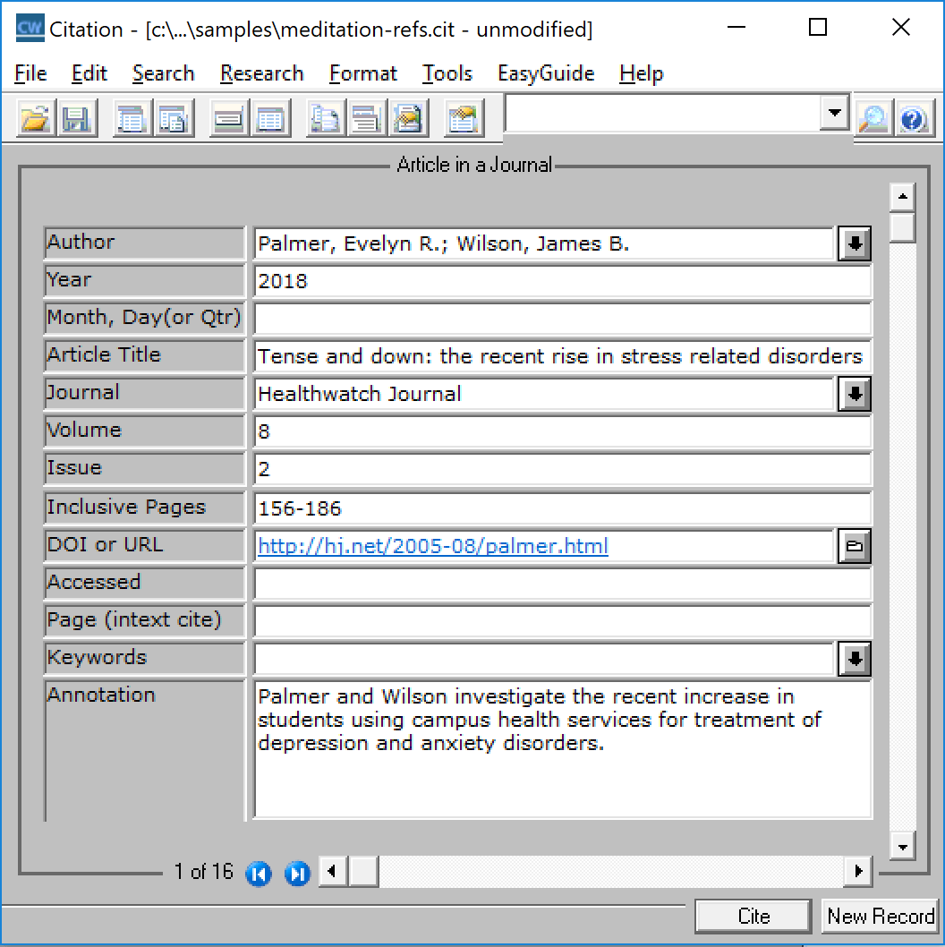Open the EasyGuide menu
Image resolution: width=945 pixels, height=947 pixels.
click(546, 73)
